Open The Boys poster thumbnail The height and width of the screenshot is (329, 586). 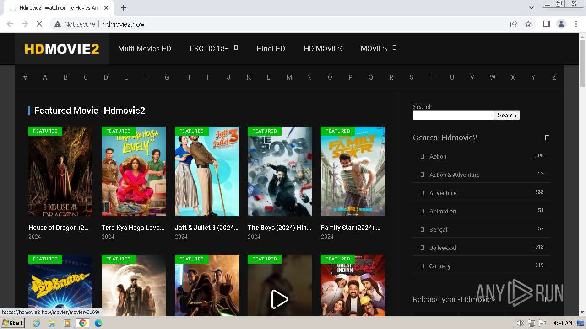(280, 171)
